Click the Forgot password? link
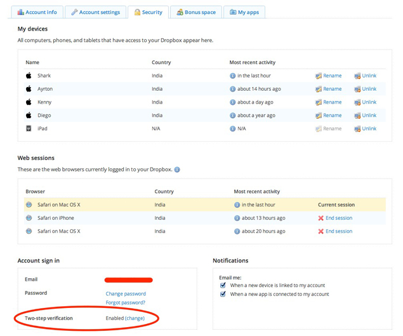403x336 pixels. pyautogui.click(x=126, y=302)
